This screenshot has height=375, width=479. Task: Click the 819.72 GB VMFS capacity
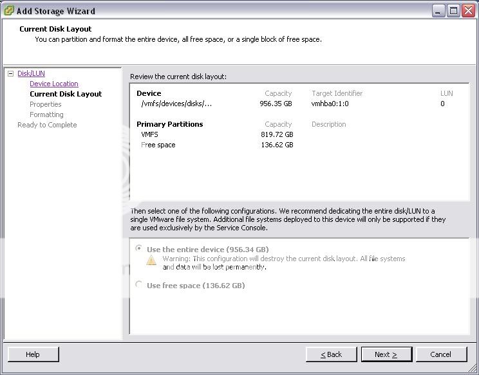pos(277,134)
